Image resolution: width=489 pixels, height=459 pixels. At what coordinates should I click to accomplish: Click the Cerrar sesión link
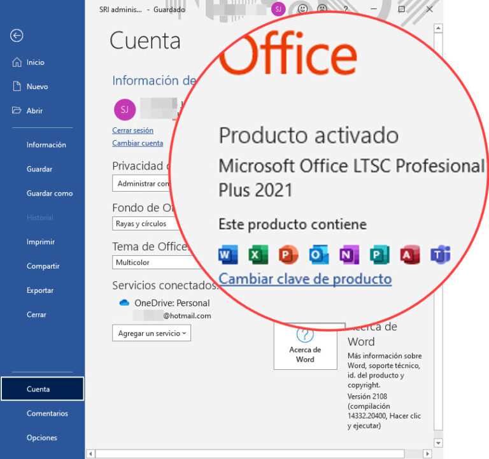(x=132, y=131)
